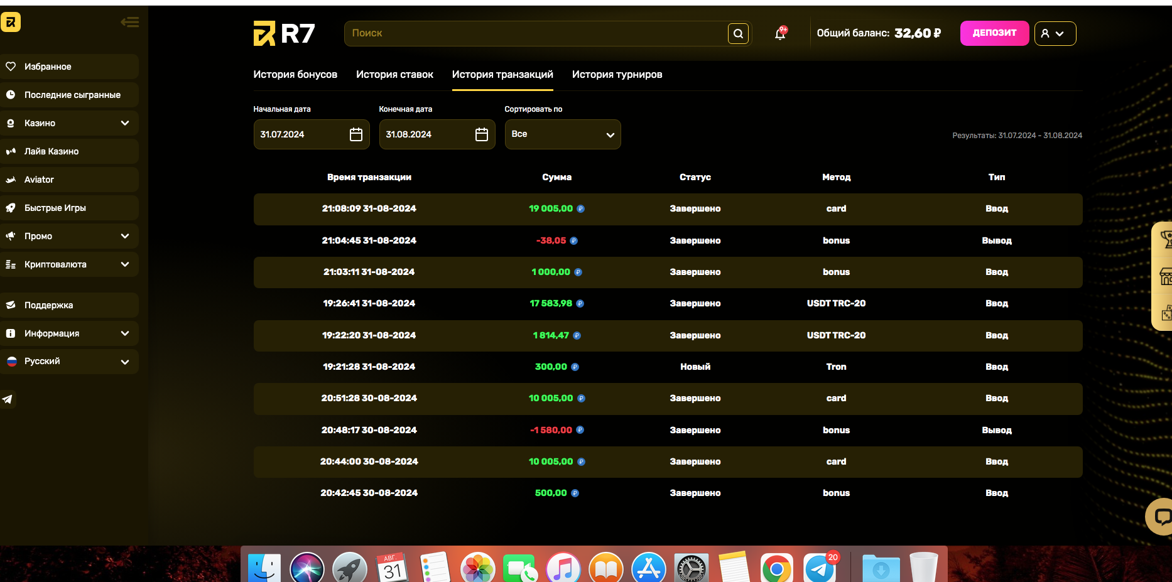Open App Store in the dock
The width and height of the screenshot is (1172, 582).
point(649,568)
